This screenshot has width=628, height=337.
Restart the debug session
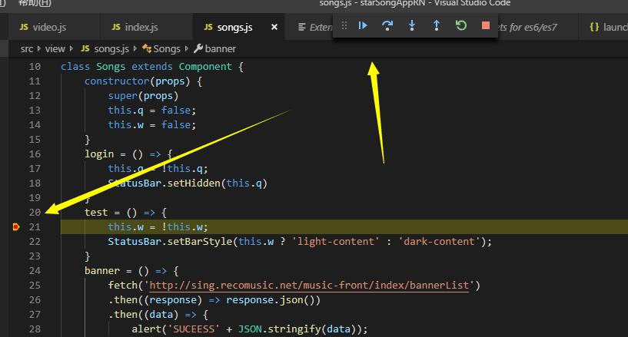pos(461,26)
